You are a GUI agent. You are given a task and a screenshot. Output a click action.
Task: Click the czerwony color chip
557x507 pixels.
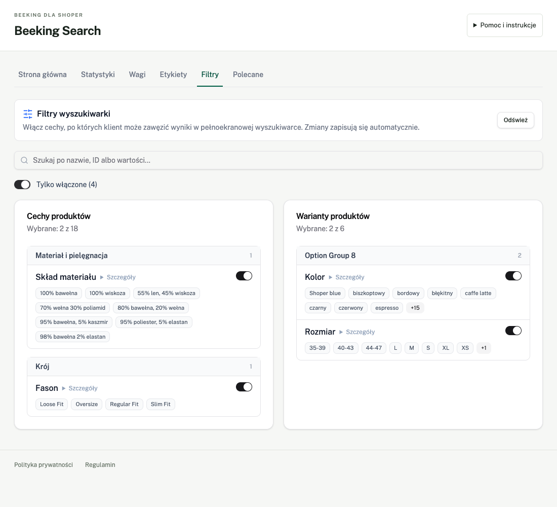coord(350,308)
